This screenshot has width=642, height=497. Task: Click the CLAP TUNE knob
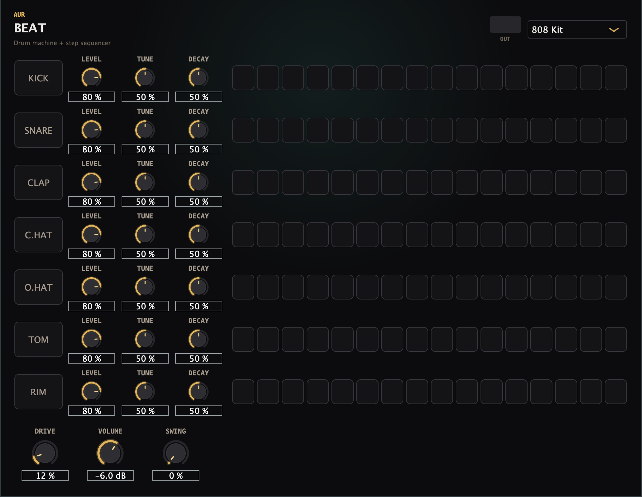pos(145,182)
